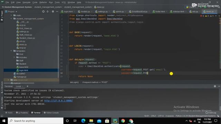Open Microsoft Store from taskbar
221x124 pixels.
[107, 121]
